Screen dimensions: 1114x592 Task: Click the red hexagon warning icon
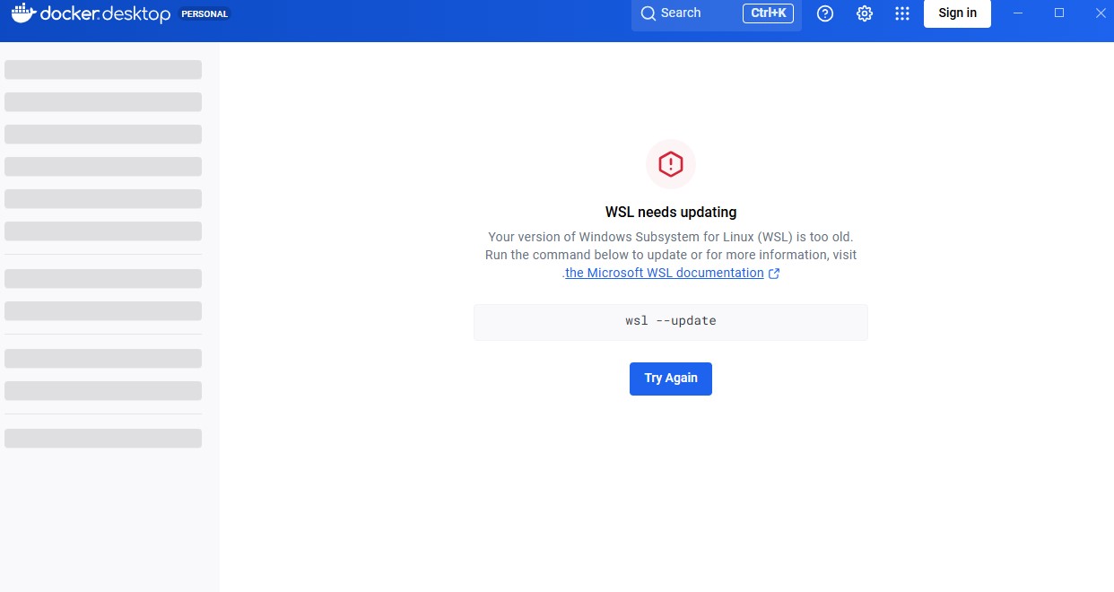pos(671,164)
